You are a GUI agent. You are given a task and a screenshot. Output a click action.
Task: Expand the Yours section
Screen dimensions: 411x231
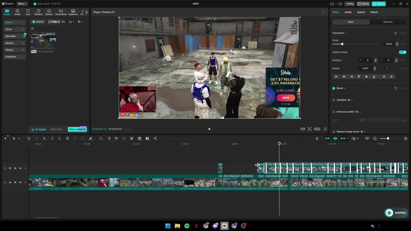(14, 29)
